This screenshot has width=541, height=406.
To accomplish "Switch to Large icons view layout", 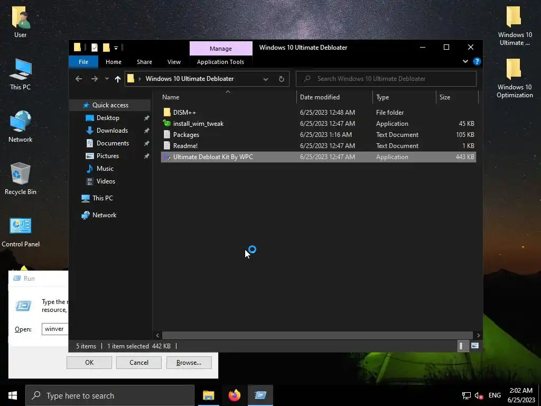I will point(475,346).
